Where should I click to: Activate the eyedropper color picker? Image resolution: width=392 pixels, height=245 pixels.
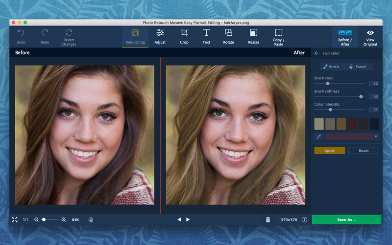pos(319,137)
